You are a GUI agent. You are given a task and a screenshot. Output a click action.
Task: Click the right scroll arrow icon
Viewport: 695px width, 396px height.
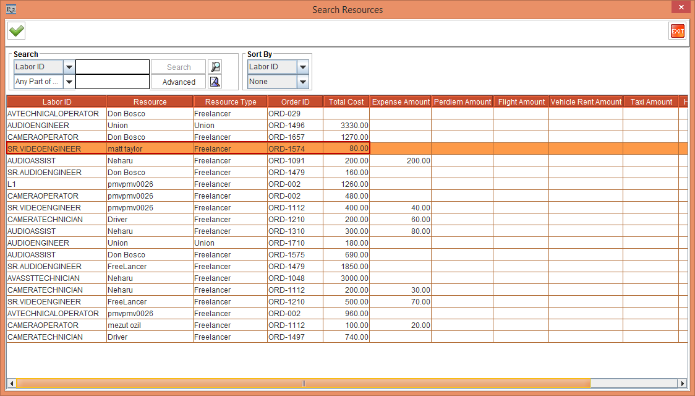click(683, 384)
